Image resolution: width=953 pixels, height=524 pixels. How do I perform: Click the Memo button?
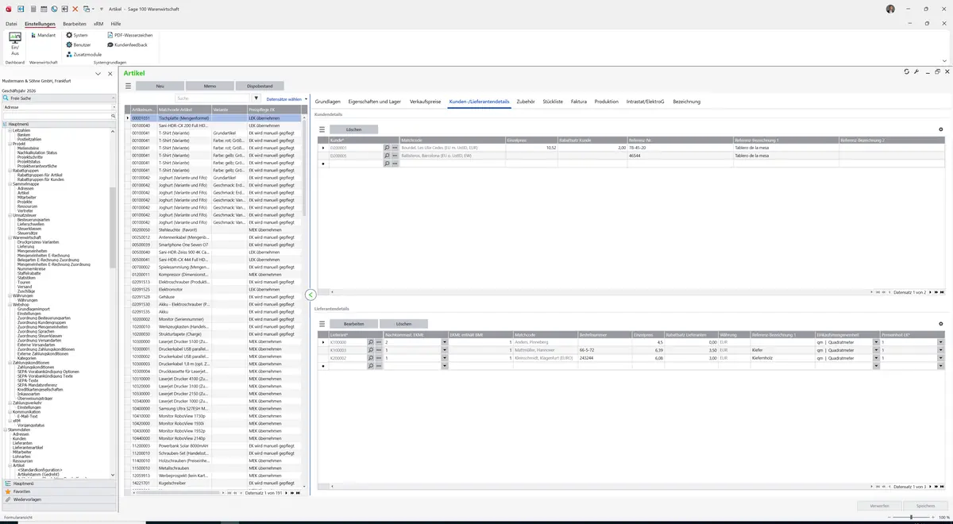(x=210, y=86)
